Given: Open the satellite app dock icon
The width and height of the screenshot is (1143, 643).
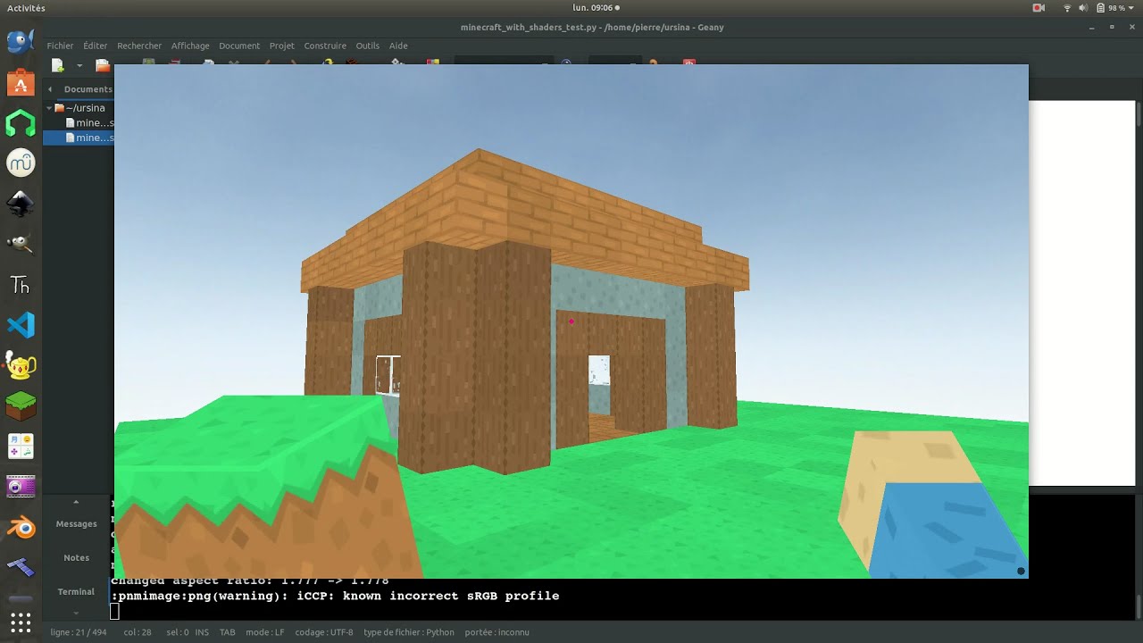Looking at the screenshot, I should click(21, 568).
